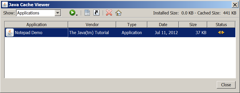
Task: Close the Java Cache Viewer window
Action: pyautogui.click(x=235, y=5)
